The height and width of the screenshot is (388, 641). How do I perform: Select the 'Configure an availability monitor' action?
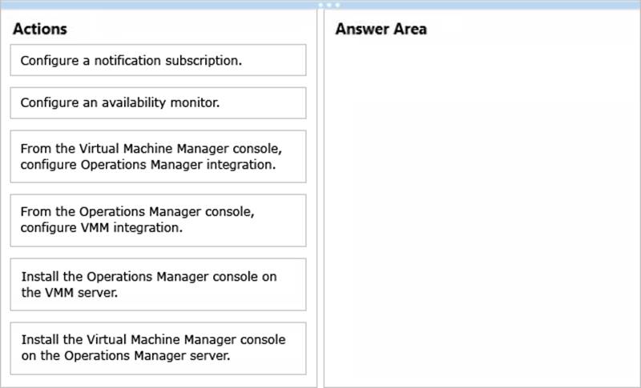[158, 103]
